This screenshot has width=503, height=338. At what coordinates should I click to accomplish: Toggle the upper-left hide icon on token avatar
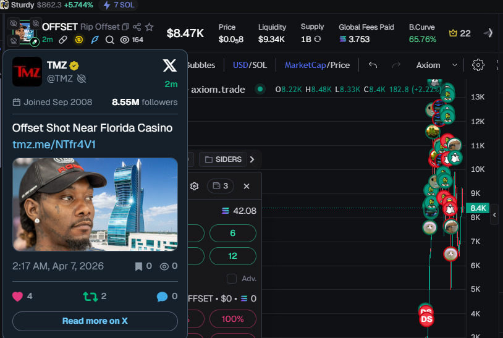point(14,23)
